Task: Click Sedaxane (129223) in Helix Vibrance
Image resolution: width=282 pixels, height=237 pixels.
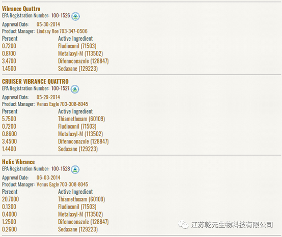Action: click(x=78, y=229)
